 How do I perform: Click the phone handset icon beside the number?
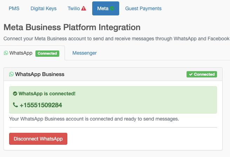point(15,105)
